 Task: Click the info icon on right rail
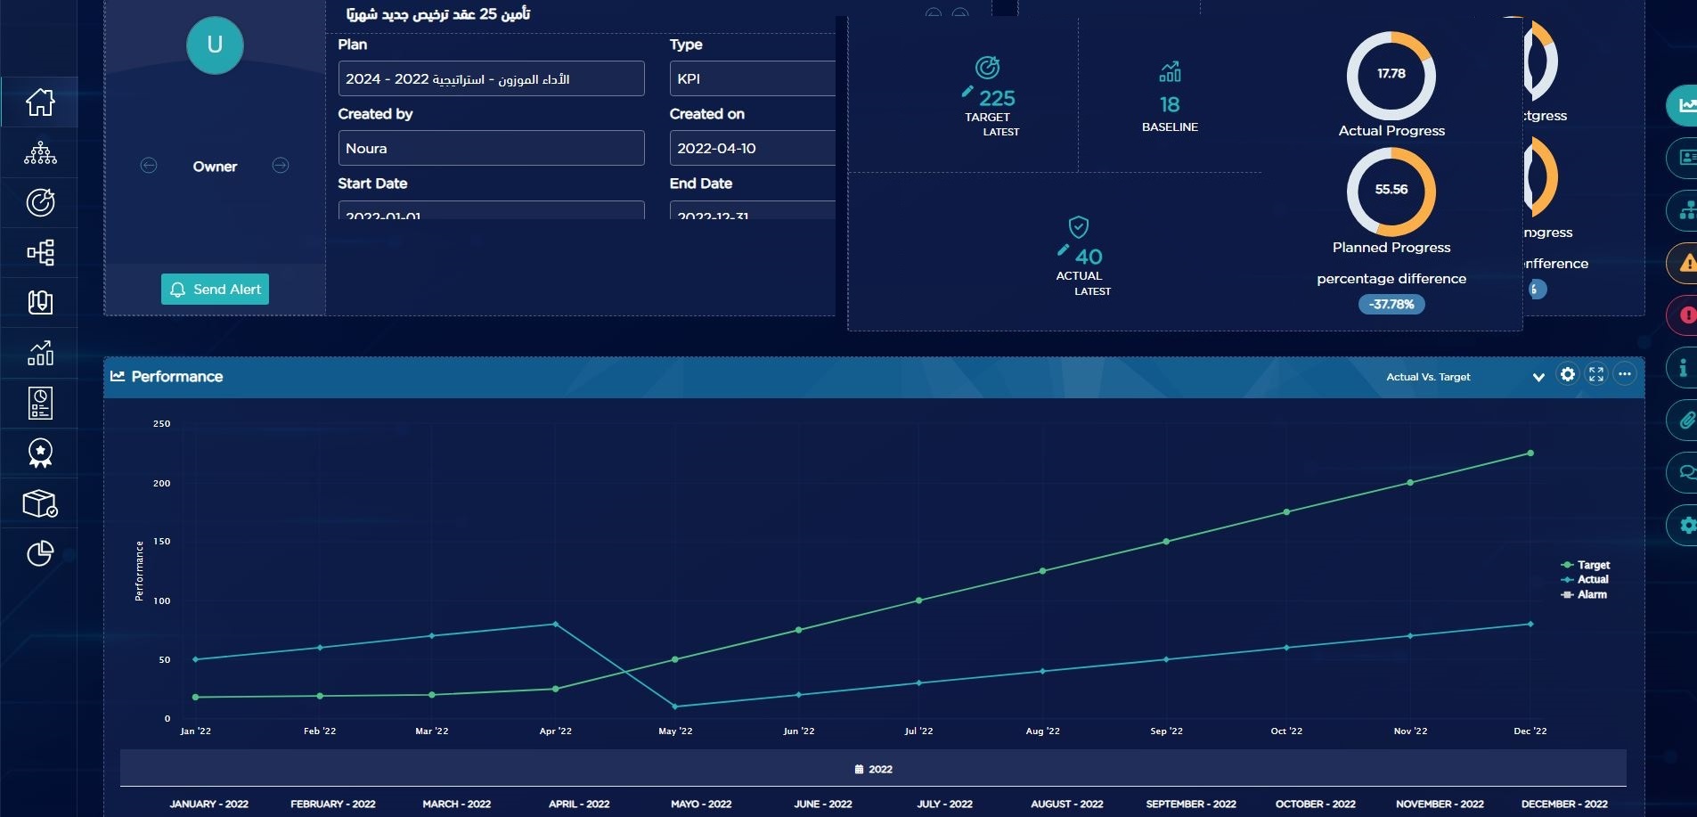coord(1683,367)
